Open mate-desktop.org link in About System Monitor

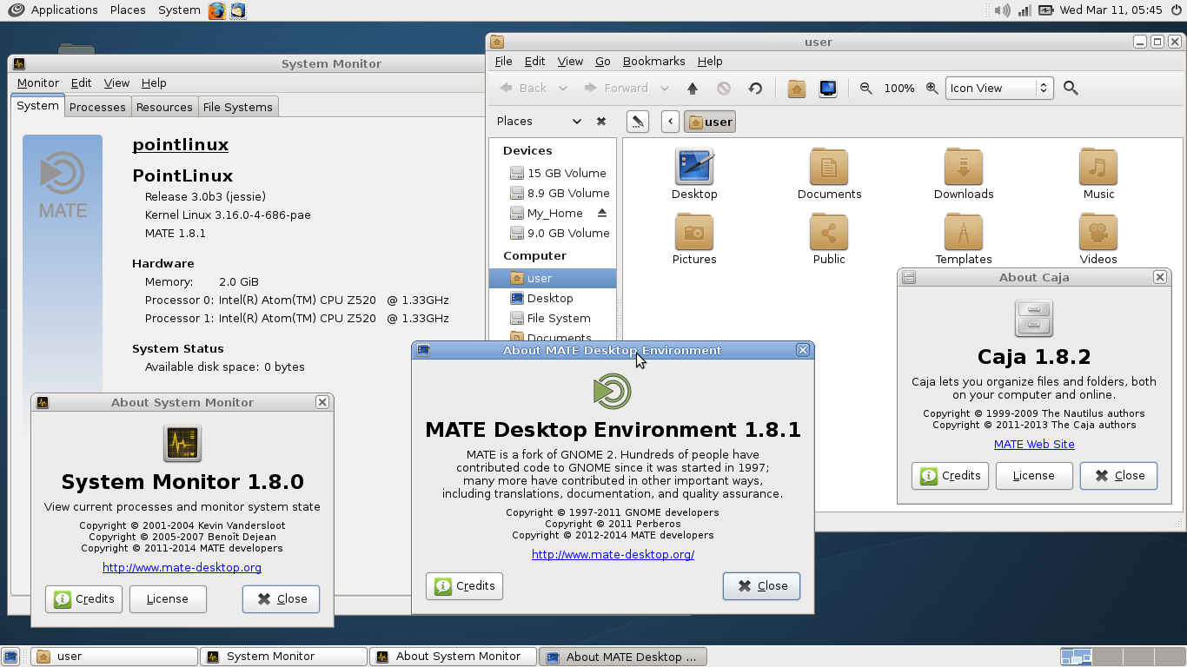pyautogui.click(x=182, y=567)
